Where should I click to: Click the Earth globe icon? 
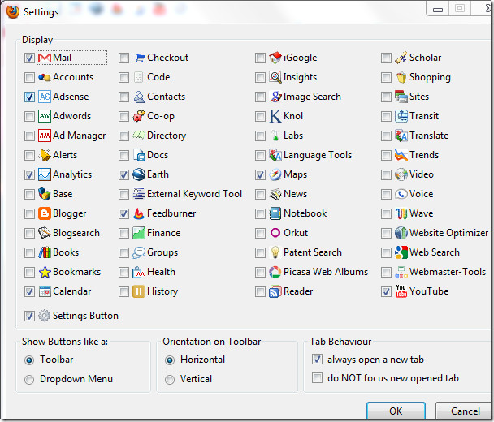[139, 174]
